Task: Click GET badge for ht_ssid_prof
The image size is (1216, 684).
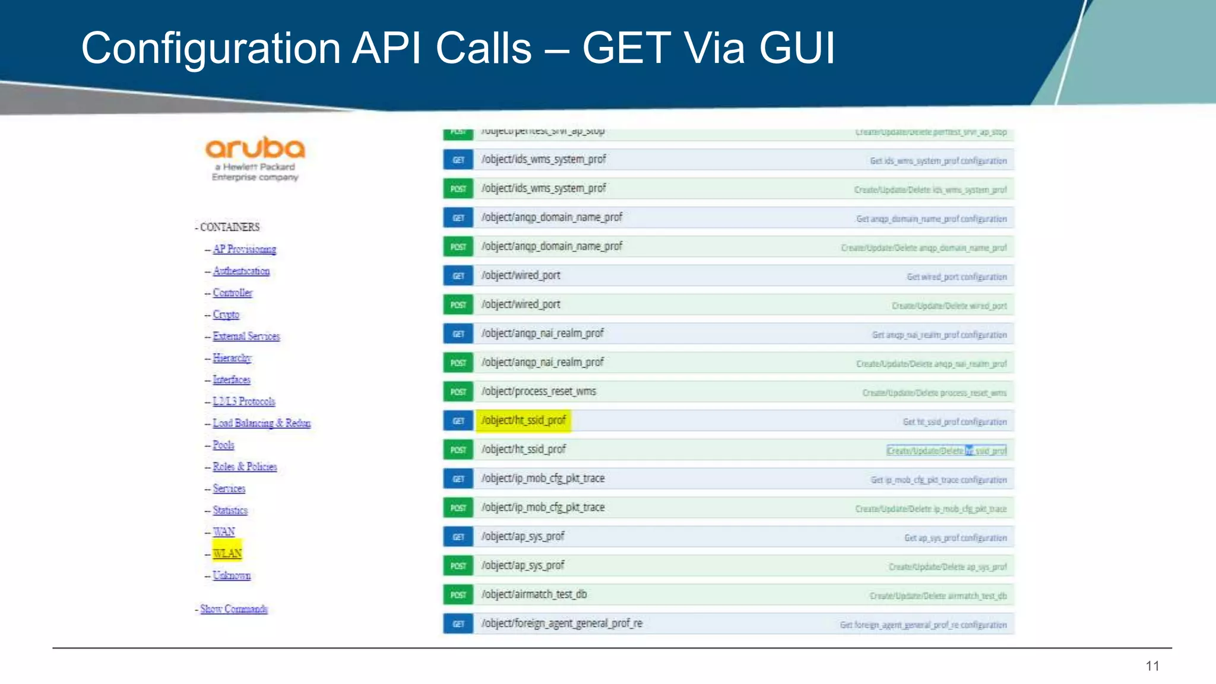Action: [458, 421]
